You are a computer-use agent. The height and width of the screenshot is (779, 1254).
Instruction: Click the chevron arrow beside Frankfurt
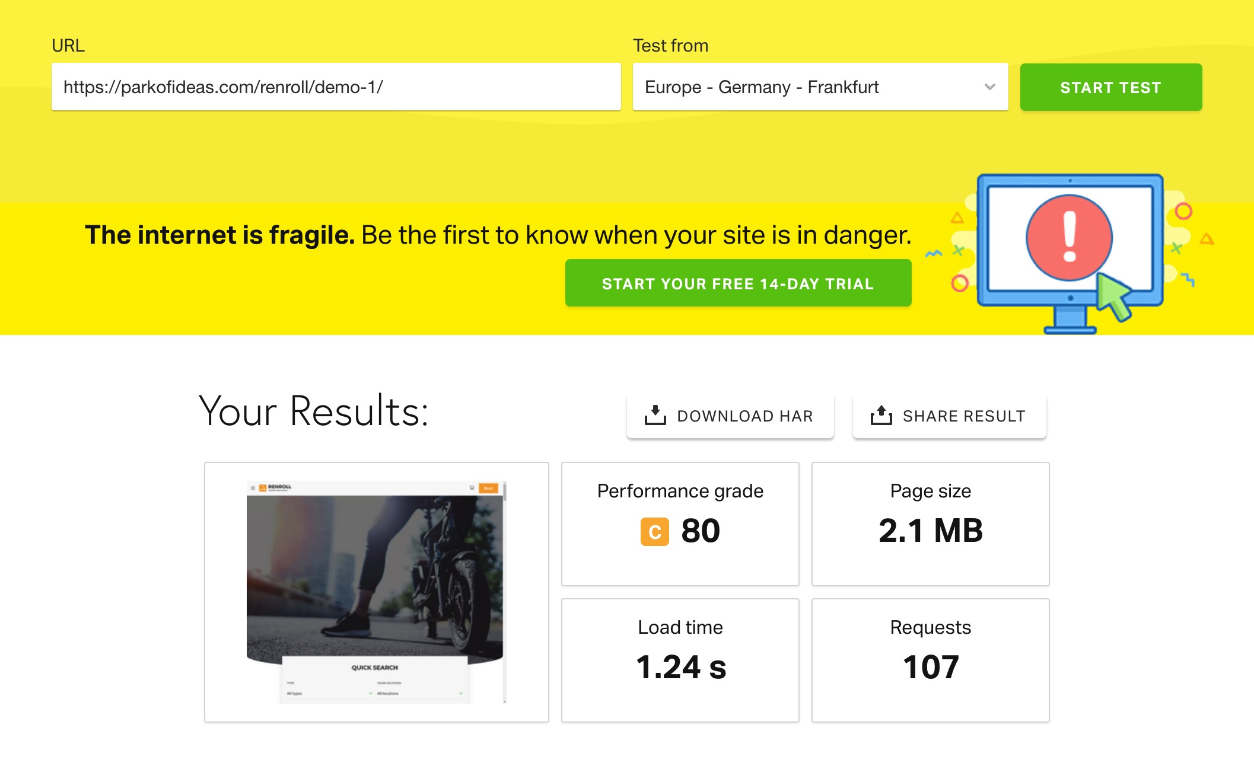click(x=989, y=87)
